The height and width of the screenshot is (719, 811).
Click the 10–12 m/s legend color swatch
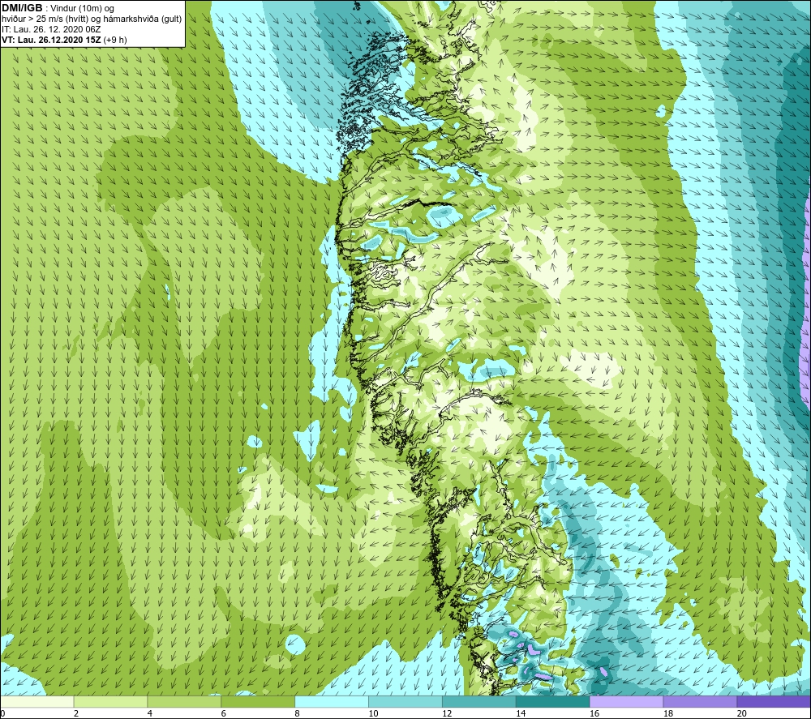[405, 701]
